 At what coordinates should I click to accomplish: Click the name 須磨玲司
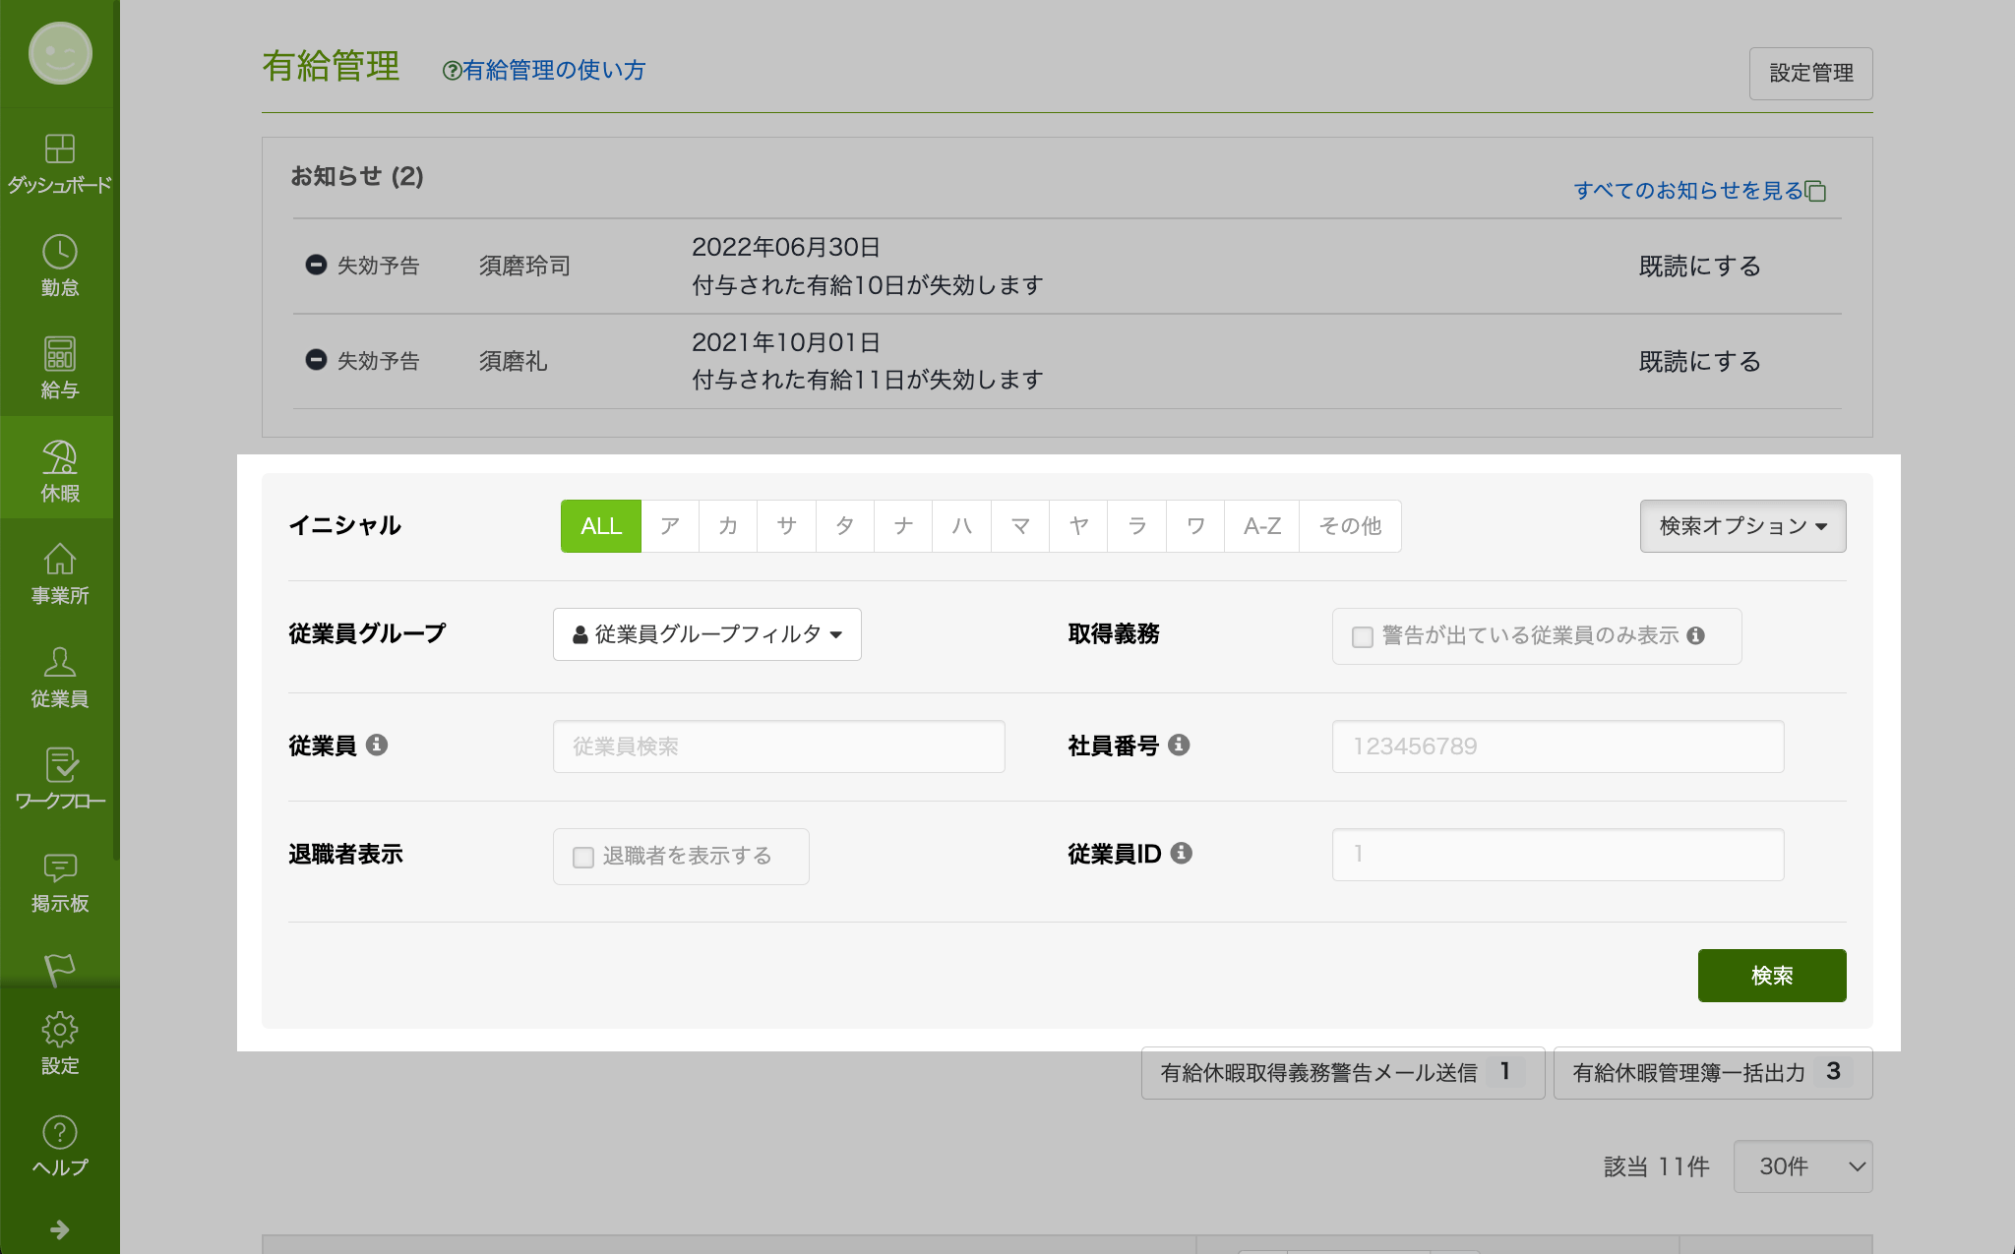(x=524, y=266)
